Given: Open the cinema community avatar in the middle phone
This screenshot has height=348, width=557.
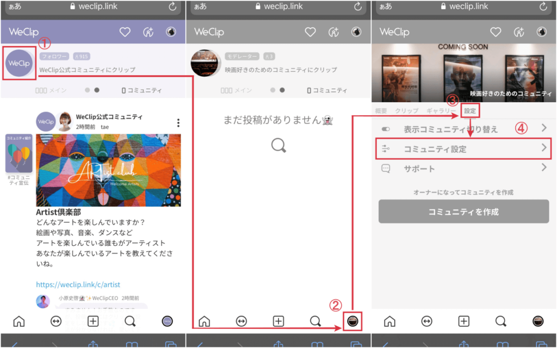Looking at the screenshot, I should (205, 63).
